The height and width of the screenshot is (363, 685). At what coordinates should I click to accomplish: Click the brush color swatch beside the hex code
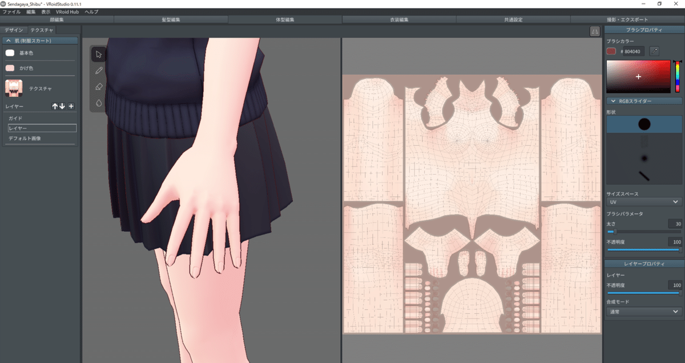coord(611,51)
